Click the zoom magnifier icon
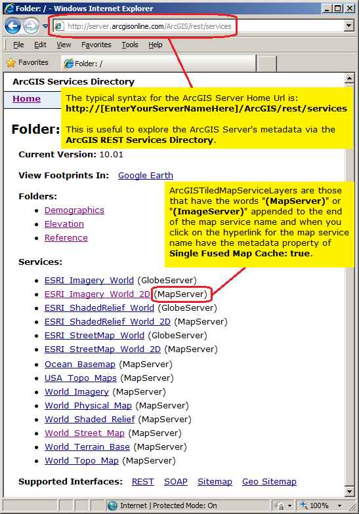The image size is (359, 514). [303, 505]
